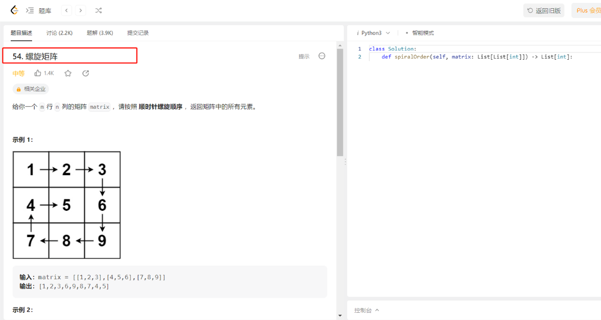Screen dimensions: 601x320
Task: Click the LeetCode logo
Action: click(14, 10)
